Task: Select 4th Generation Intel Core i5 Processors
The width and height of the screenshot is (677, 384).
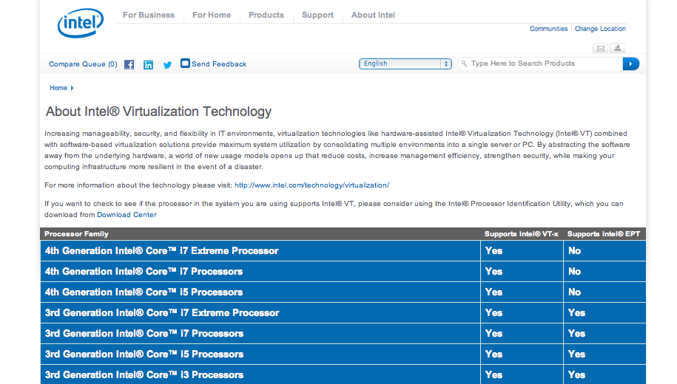Action: 144,292
